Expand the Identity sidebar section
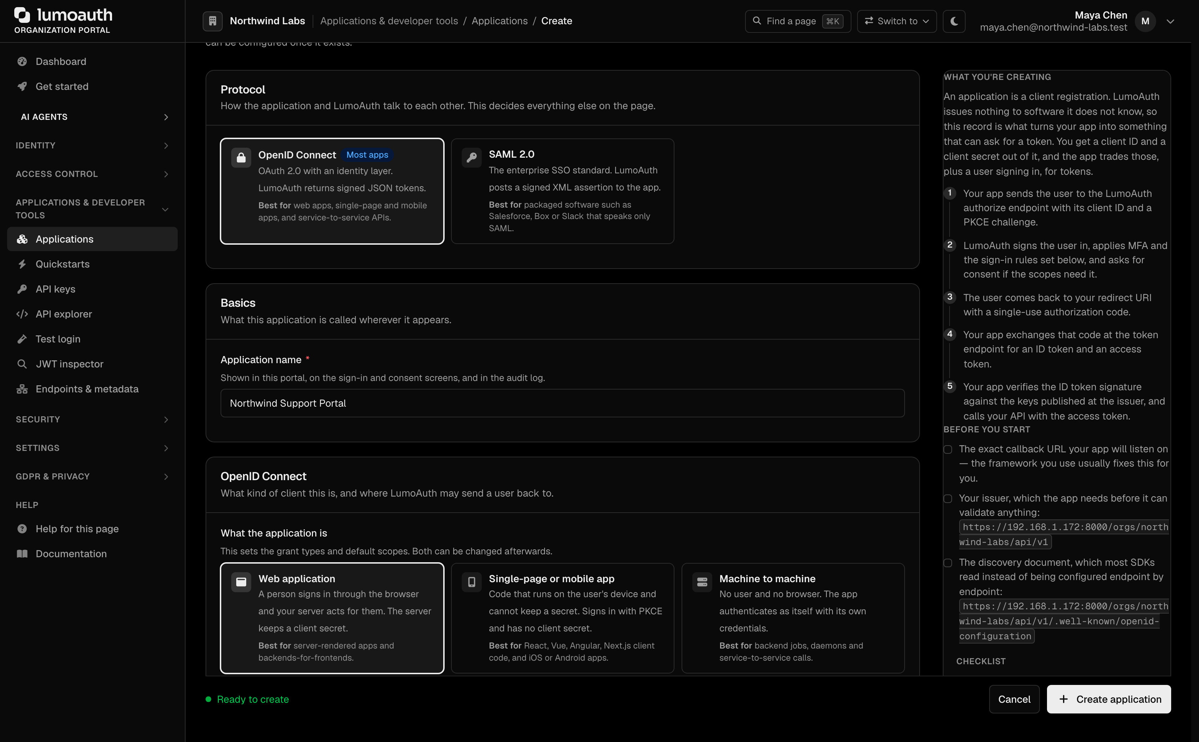 coord(92,145)
